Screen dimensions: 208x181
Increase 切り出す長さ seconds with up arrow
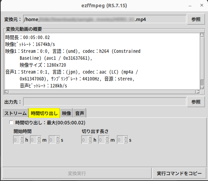click(126, 138)
